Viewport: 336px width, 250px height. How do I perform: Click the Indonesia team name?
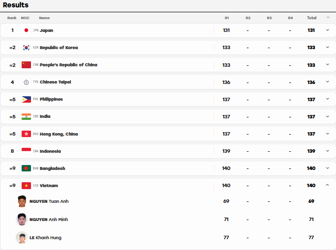pos(50,151)
